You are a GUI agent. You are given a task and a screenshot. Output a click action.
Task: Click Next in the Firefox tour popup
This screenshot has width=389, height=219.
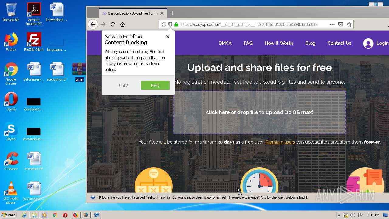coord(155,85)
